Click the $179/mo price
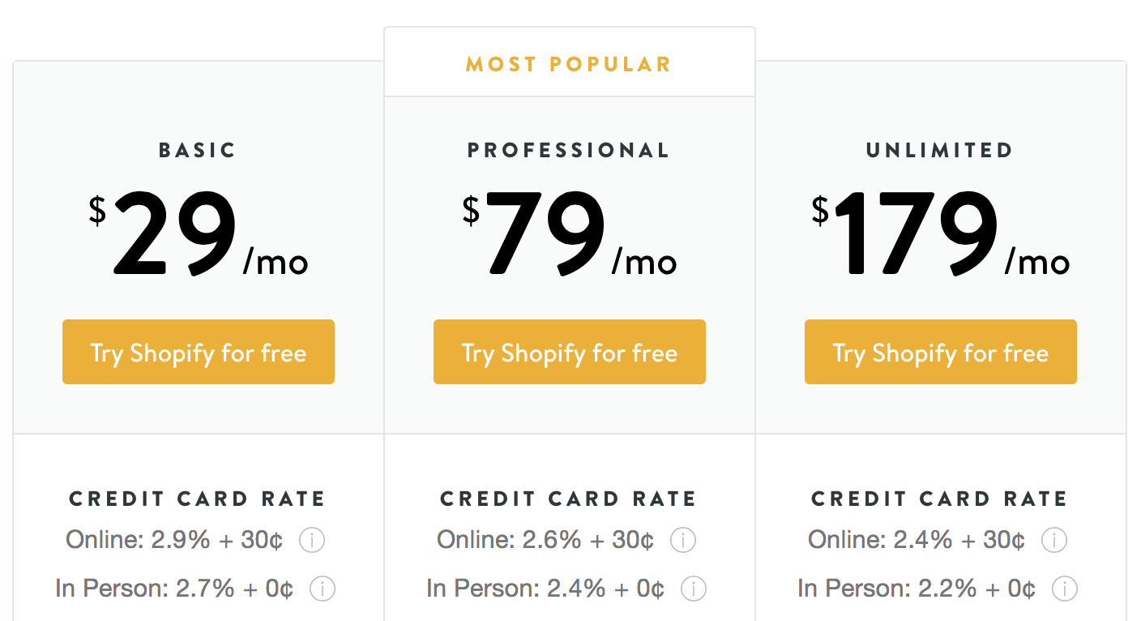This screenshot has width=1141, height=621. (x=941, y=233)
